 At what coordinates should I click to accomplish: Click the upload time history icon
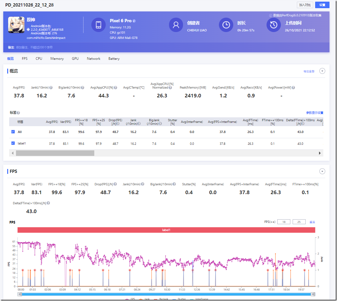point(274,25)
